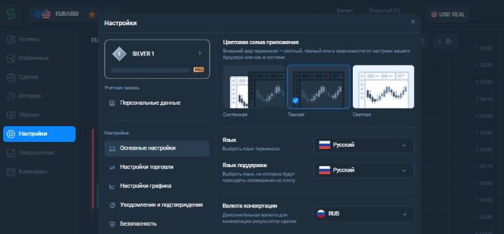Select the Светлая color scheme thumbnail
504x234 pixels.
pyautogui.click(x=384, y=87)
